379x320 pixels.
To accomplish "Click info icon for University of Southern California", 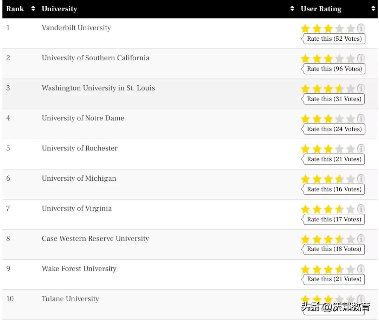I will pos(361,58).
